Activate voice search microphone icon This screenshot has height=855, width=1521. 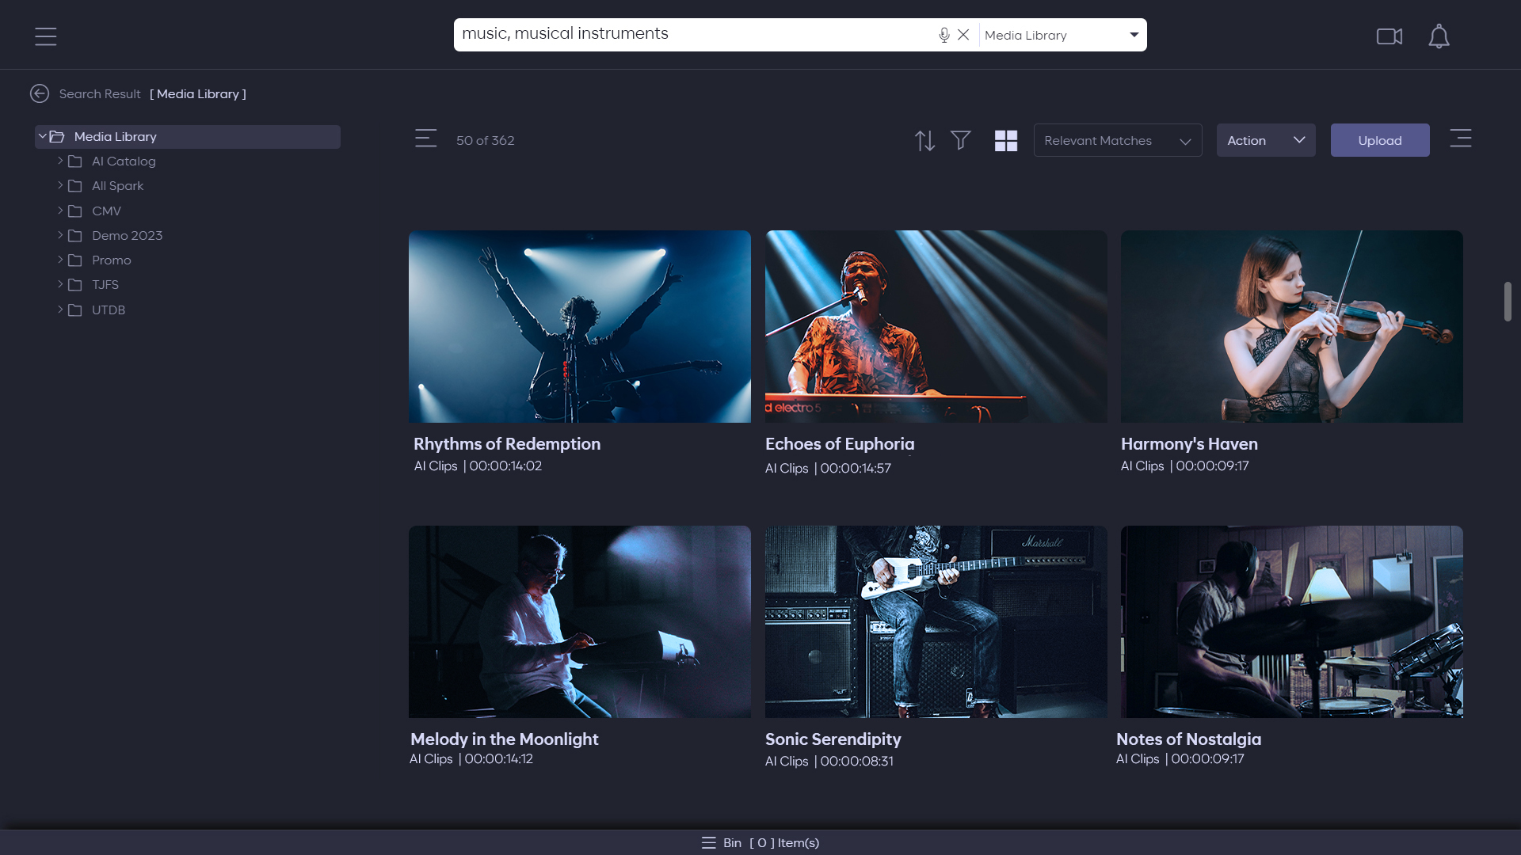point(943,35)
